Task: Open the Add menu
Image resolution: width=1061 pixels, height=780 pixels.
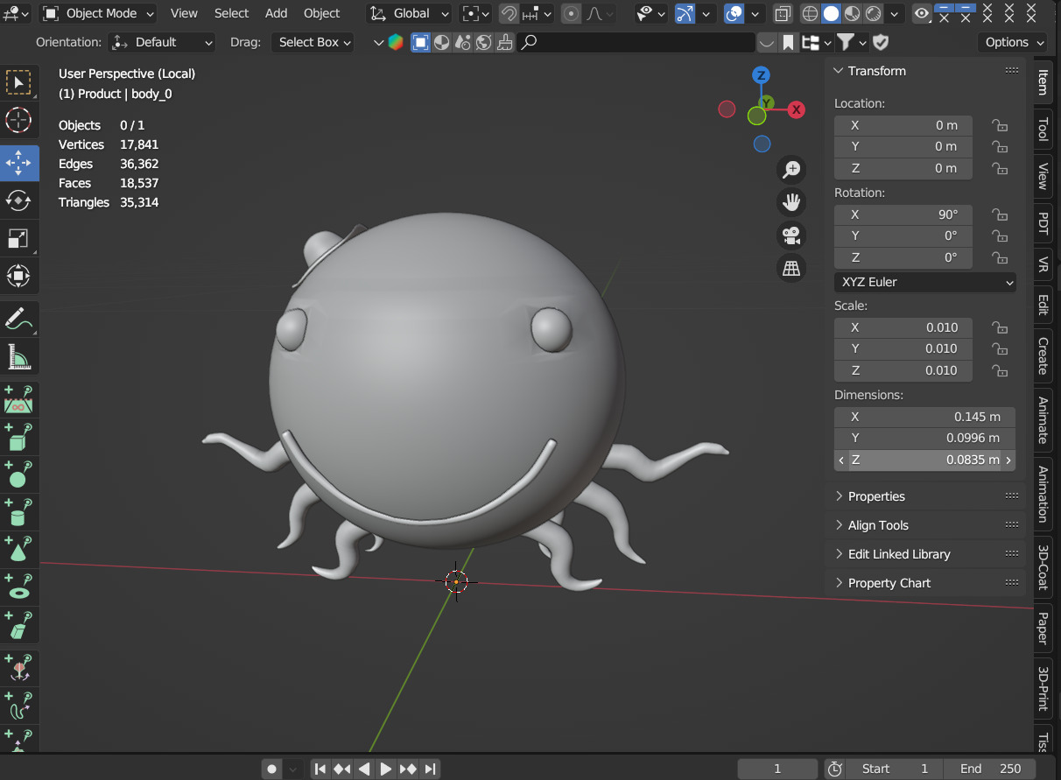Action: tap(276, 13)
